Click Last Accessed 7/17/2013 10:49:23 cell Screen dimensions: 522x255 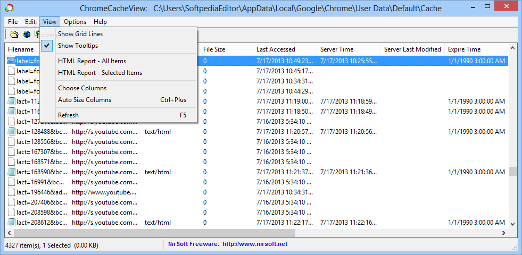pos(285,61)
